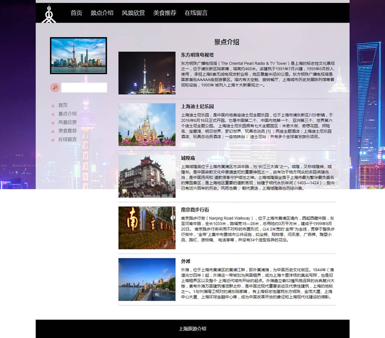Click the sidebar 首页 link

[63, 105]
